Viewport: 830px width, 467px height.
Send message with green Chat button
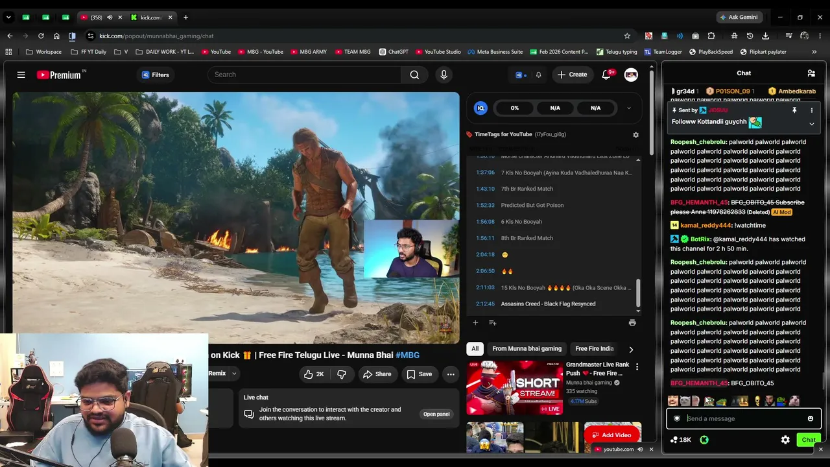click(809, 440)
